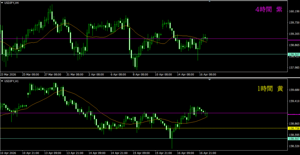Screen dimensions: 300x155
Task: Select the 4時間 紫 text label
Action: tap(269, 10)
